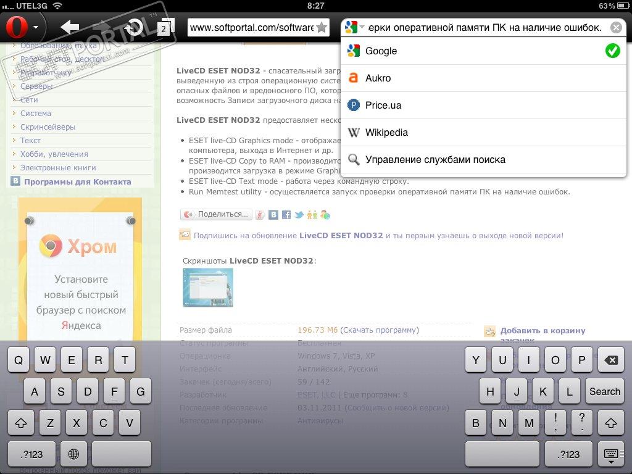Tap the backspace delete key
The width and height of the screenshot is (632, 474).
tap(612, 360)
